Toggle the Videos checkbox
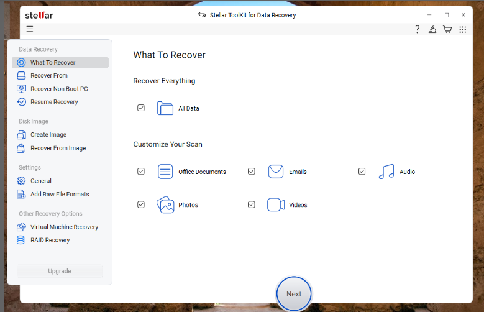Viewport: 484px width, 312px height. tap(252, 204)
